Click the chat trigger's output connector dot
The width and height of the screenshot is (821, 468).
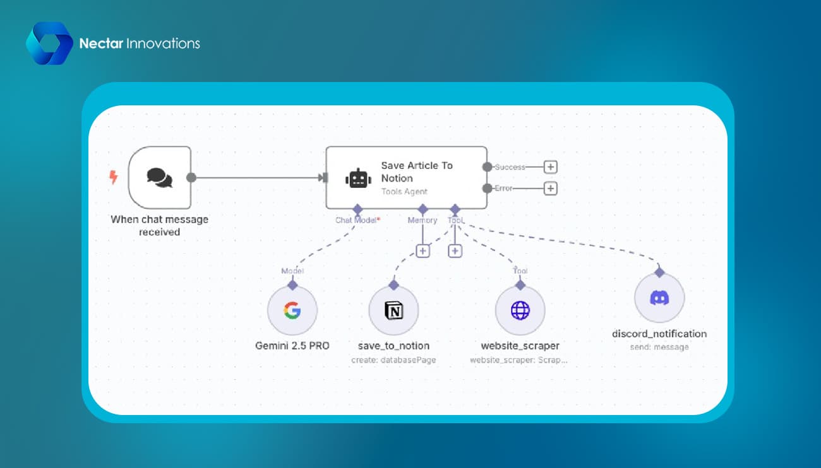coord(191,177)
